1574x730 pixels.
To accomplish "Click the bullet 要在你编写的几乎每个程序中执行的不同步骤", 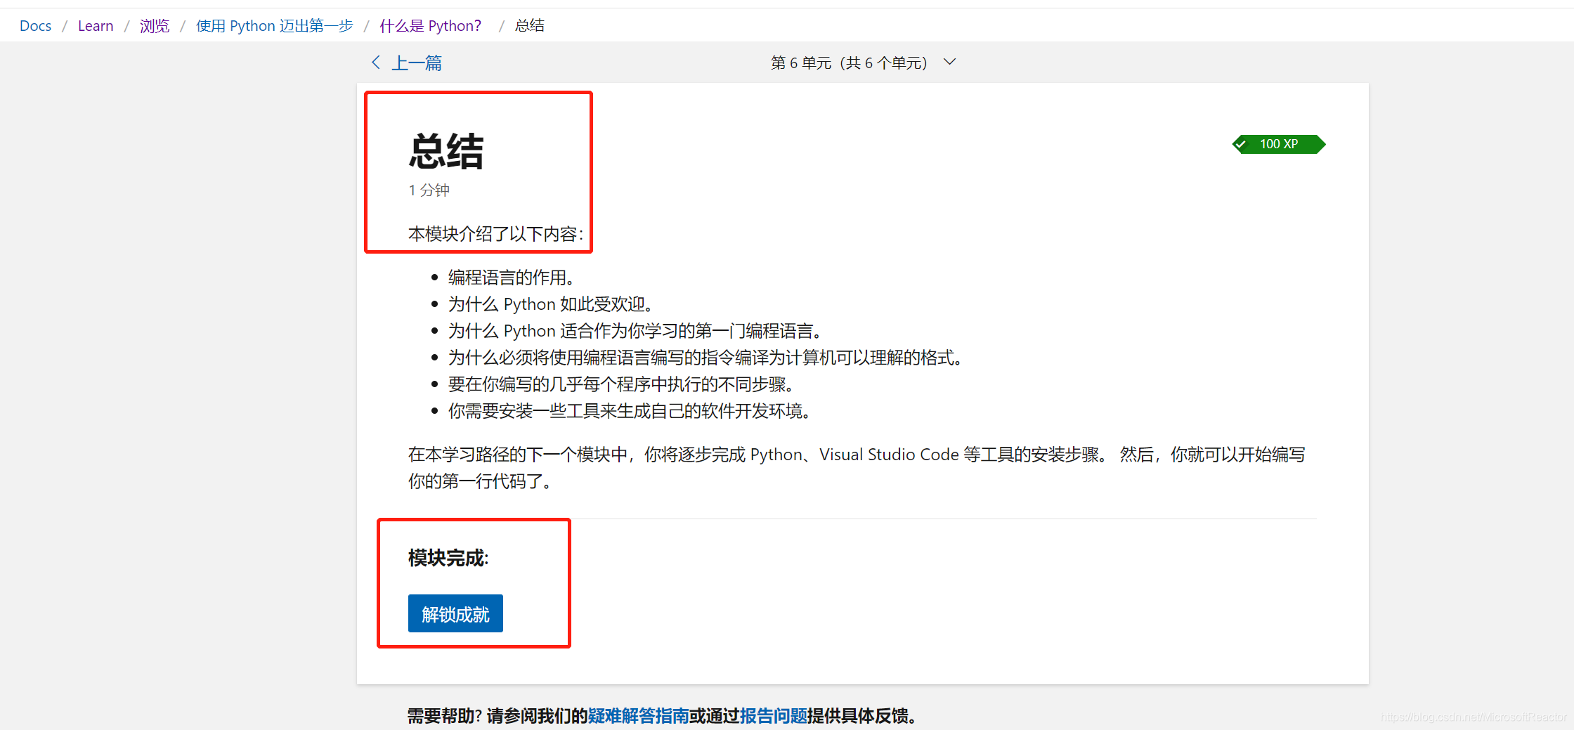I will [621, 384].
